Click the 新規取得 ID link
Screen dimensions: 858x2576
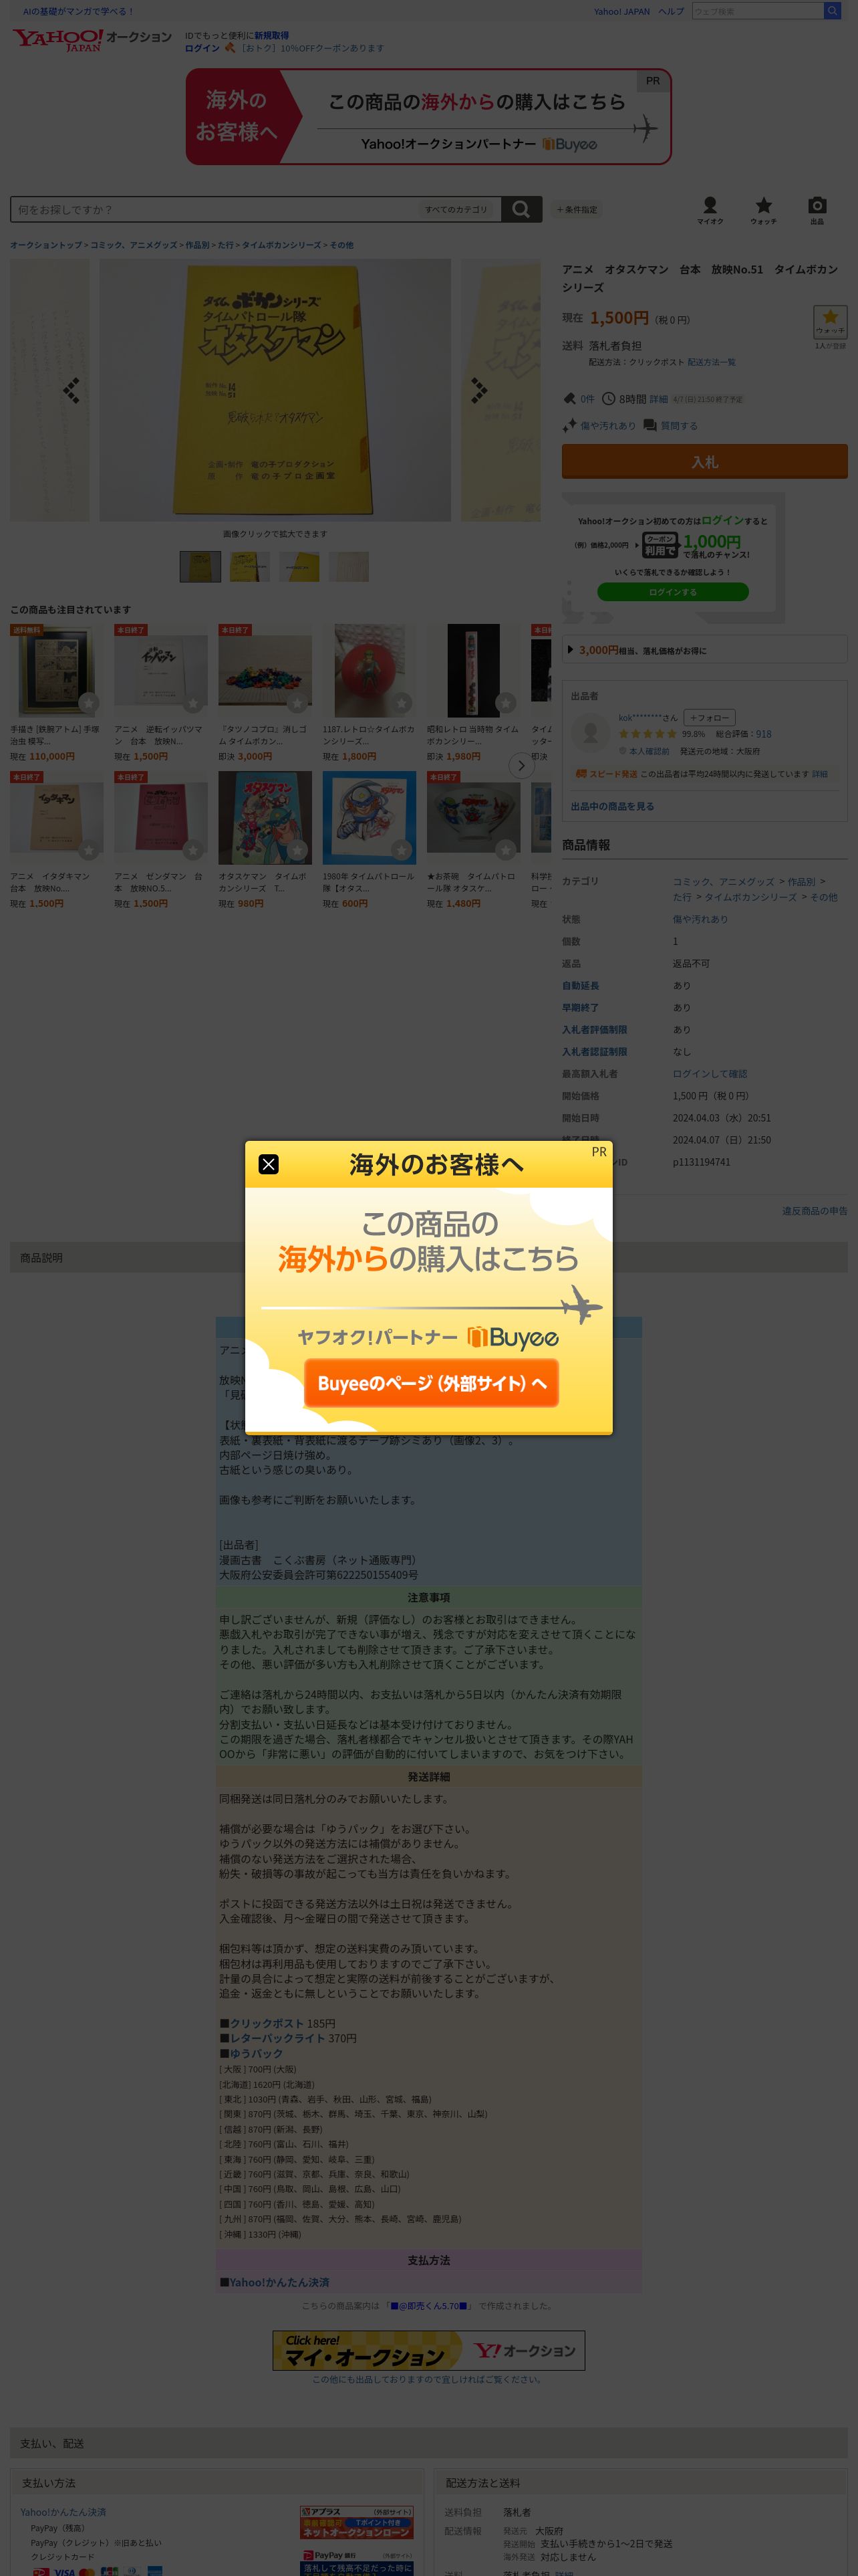point(272,35)
